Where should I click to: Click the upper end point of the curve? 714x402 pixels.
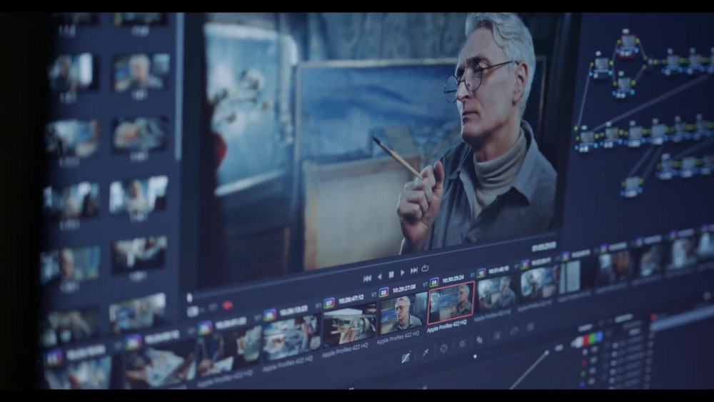click(547, 353)
